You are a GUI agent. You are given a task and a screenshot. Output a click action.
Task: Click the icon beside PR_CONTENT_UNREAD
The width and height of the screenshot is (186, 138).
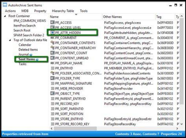tap(52, 58)
